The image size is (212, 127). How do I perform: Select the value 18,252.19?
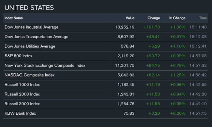[x=125, y=27]
